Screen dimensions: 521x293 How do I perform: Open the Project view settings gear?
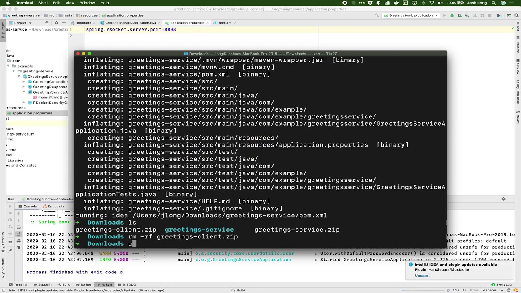click(56, 23)
